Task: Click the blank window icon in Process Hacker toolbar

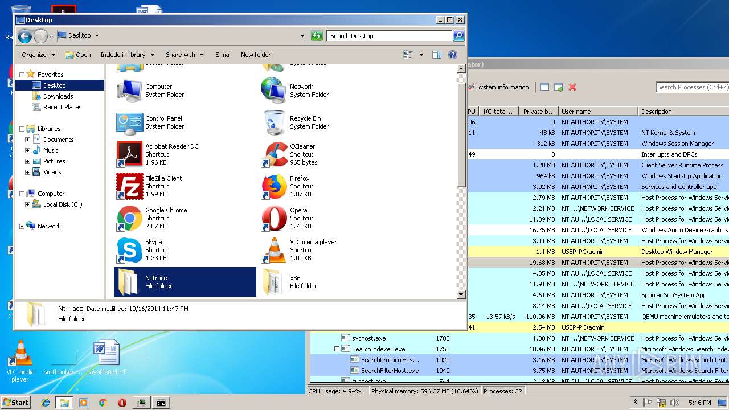Action: [544, 87]
